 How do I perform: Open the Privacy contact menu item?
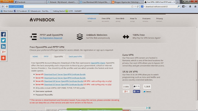[x=159, y=20]
